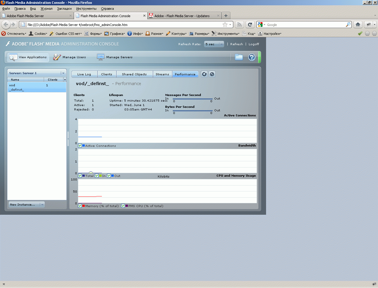Open the Отключить dropdown in developer toolbar
Screen dimensions: 378x288
14,34
